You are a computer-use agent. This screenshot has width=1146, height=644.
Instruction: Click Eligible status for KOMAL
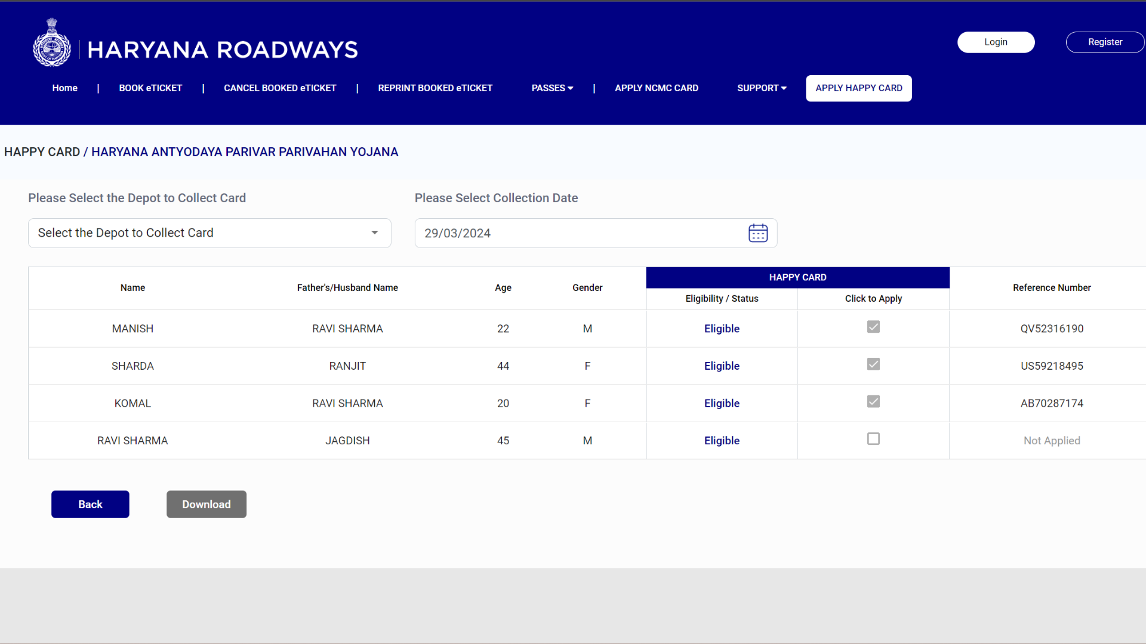(x=722, y=403)
